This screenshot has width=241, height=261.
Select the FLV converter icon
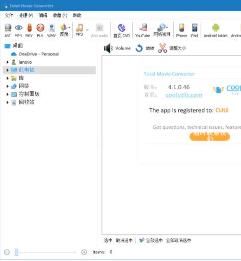pos(40,31)
